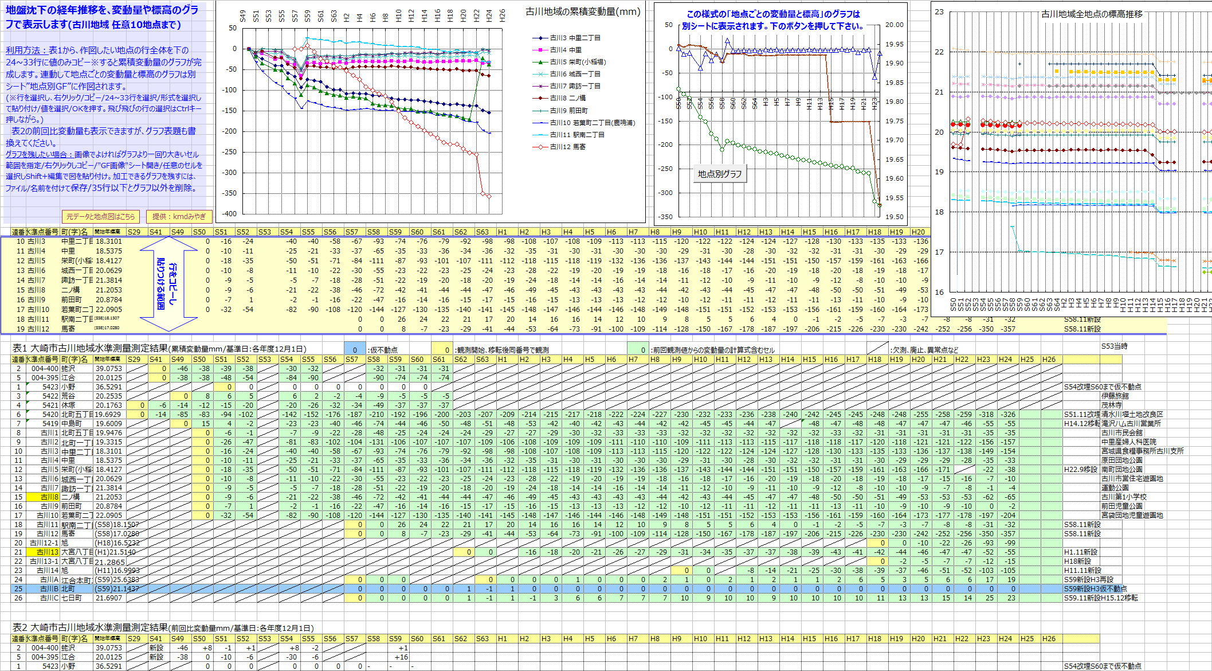
Task: Select cell 休塚
Action: click(x=77, y=405)
